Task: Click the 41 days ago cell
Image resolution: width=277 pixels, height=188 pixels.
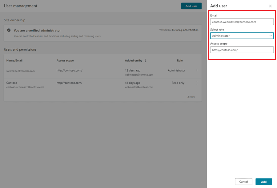Action: (132, 83)
